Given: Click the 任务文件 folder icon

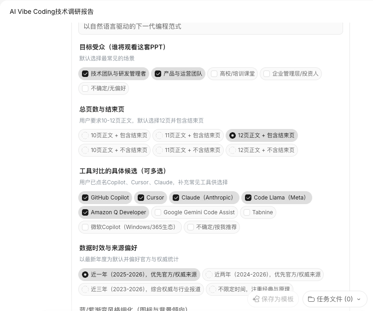Looking at the screenshot, I should click(x=311, y=299).
